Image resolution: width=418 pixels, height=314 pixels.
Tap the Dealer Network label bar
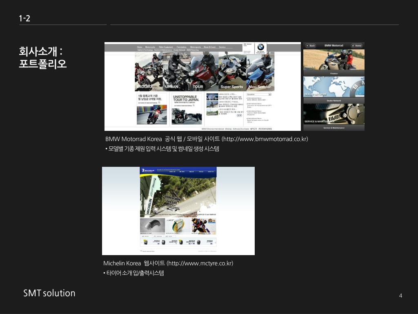click(x=334, y=101)
